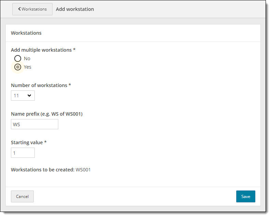Click the Yes option label text
This screenshot has width=271, height=217.
tap(28, 67)
